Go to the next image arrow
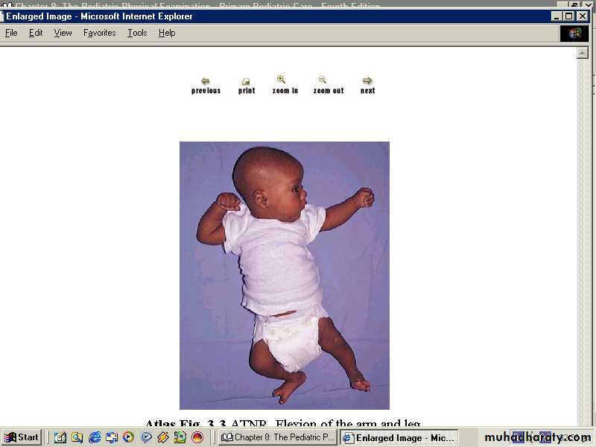Screen dimensions: 596x447 pyautogui.click(x=367, y=80)
